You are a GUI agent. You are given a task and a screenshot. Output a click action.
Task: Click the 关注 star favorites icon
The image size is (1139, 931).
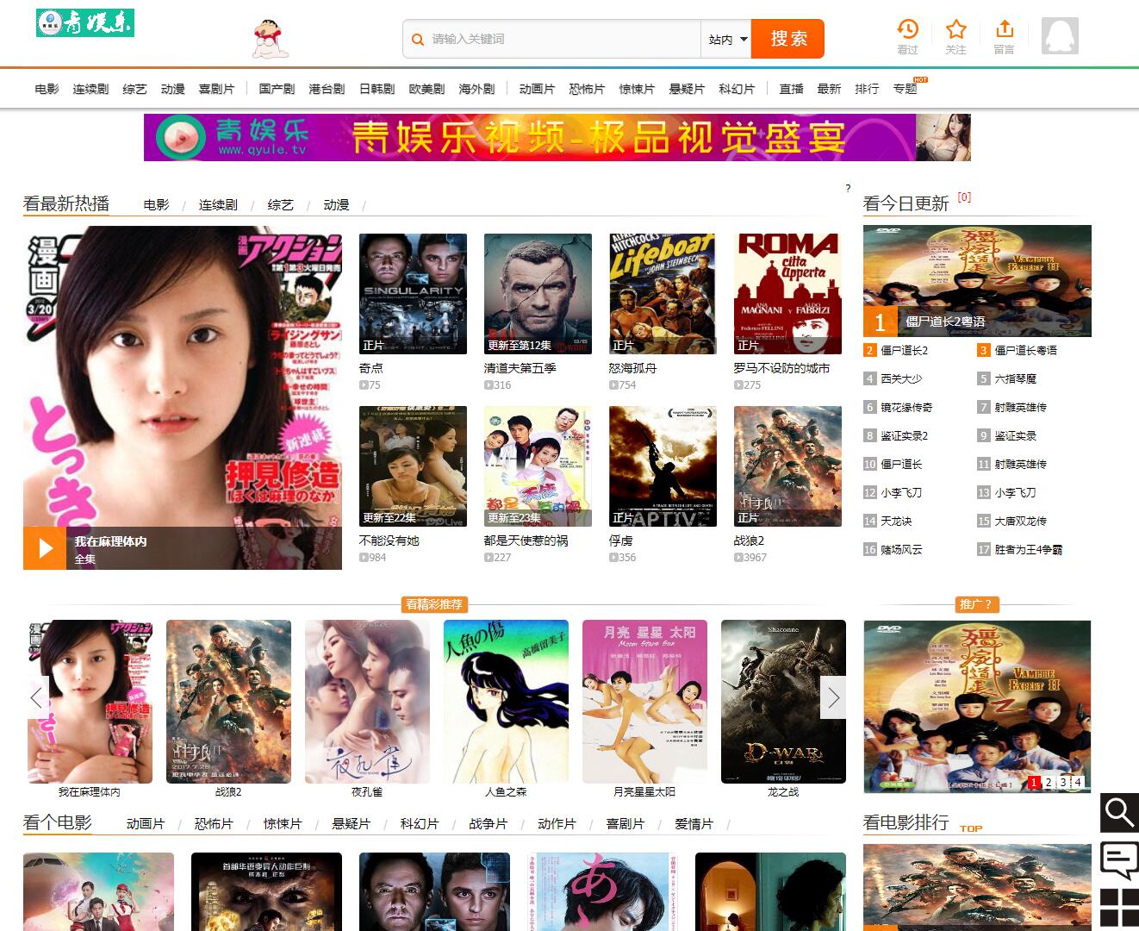click(955, 29)
